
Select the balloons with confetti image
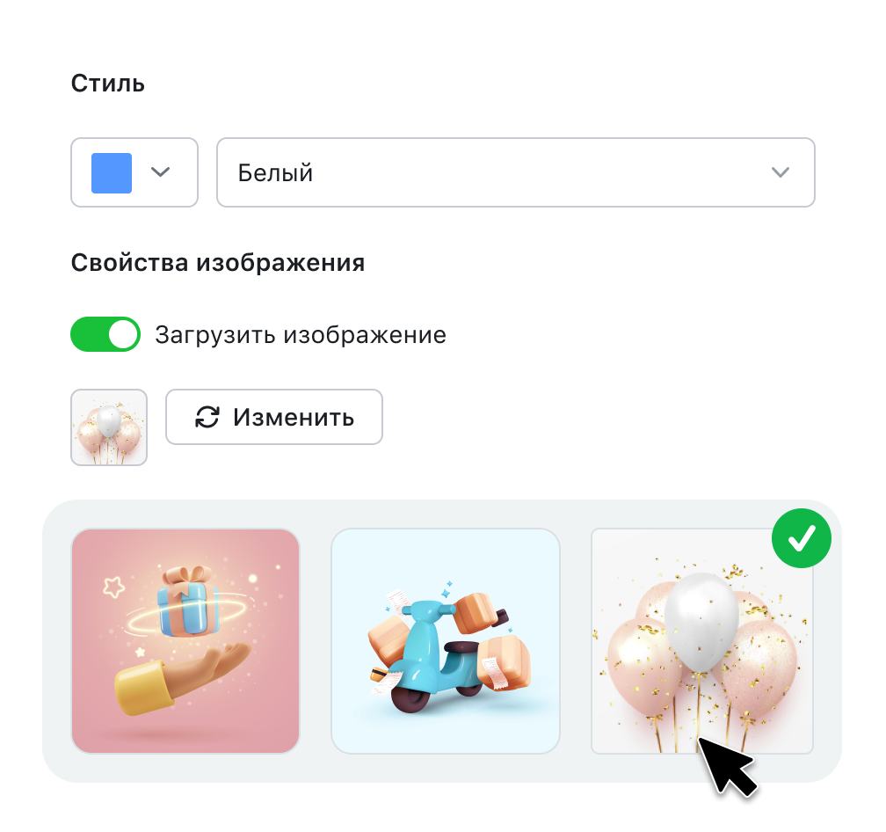701,641
